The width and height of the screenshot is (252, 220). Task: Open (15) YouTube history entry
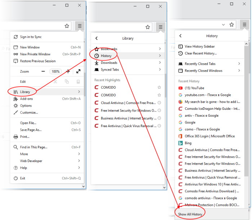point(210,88)
